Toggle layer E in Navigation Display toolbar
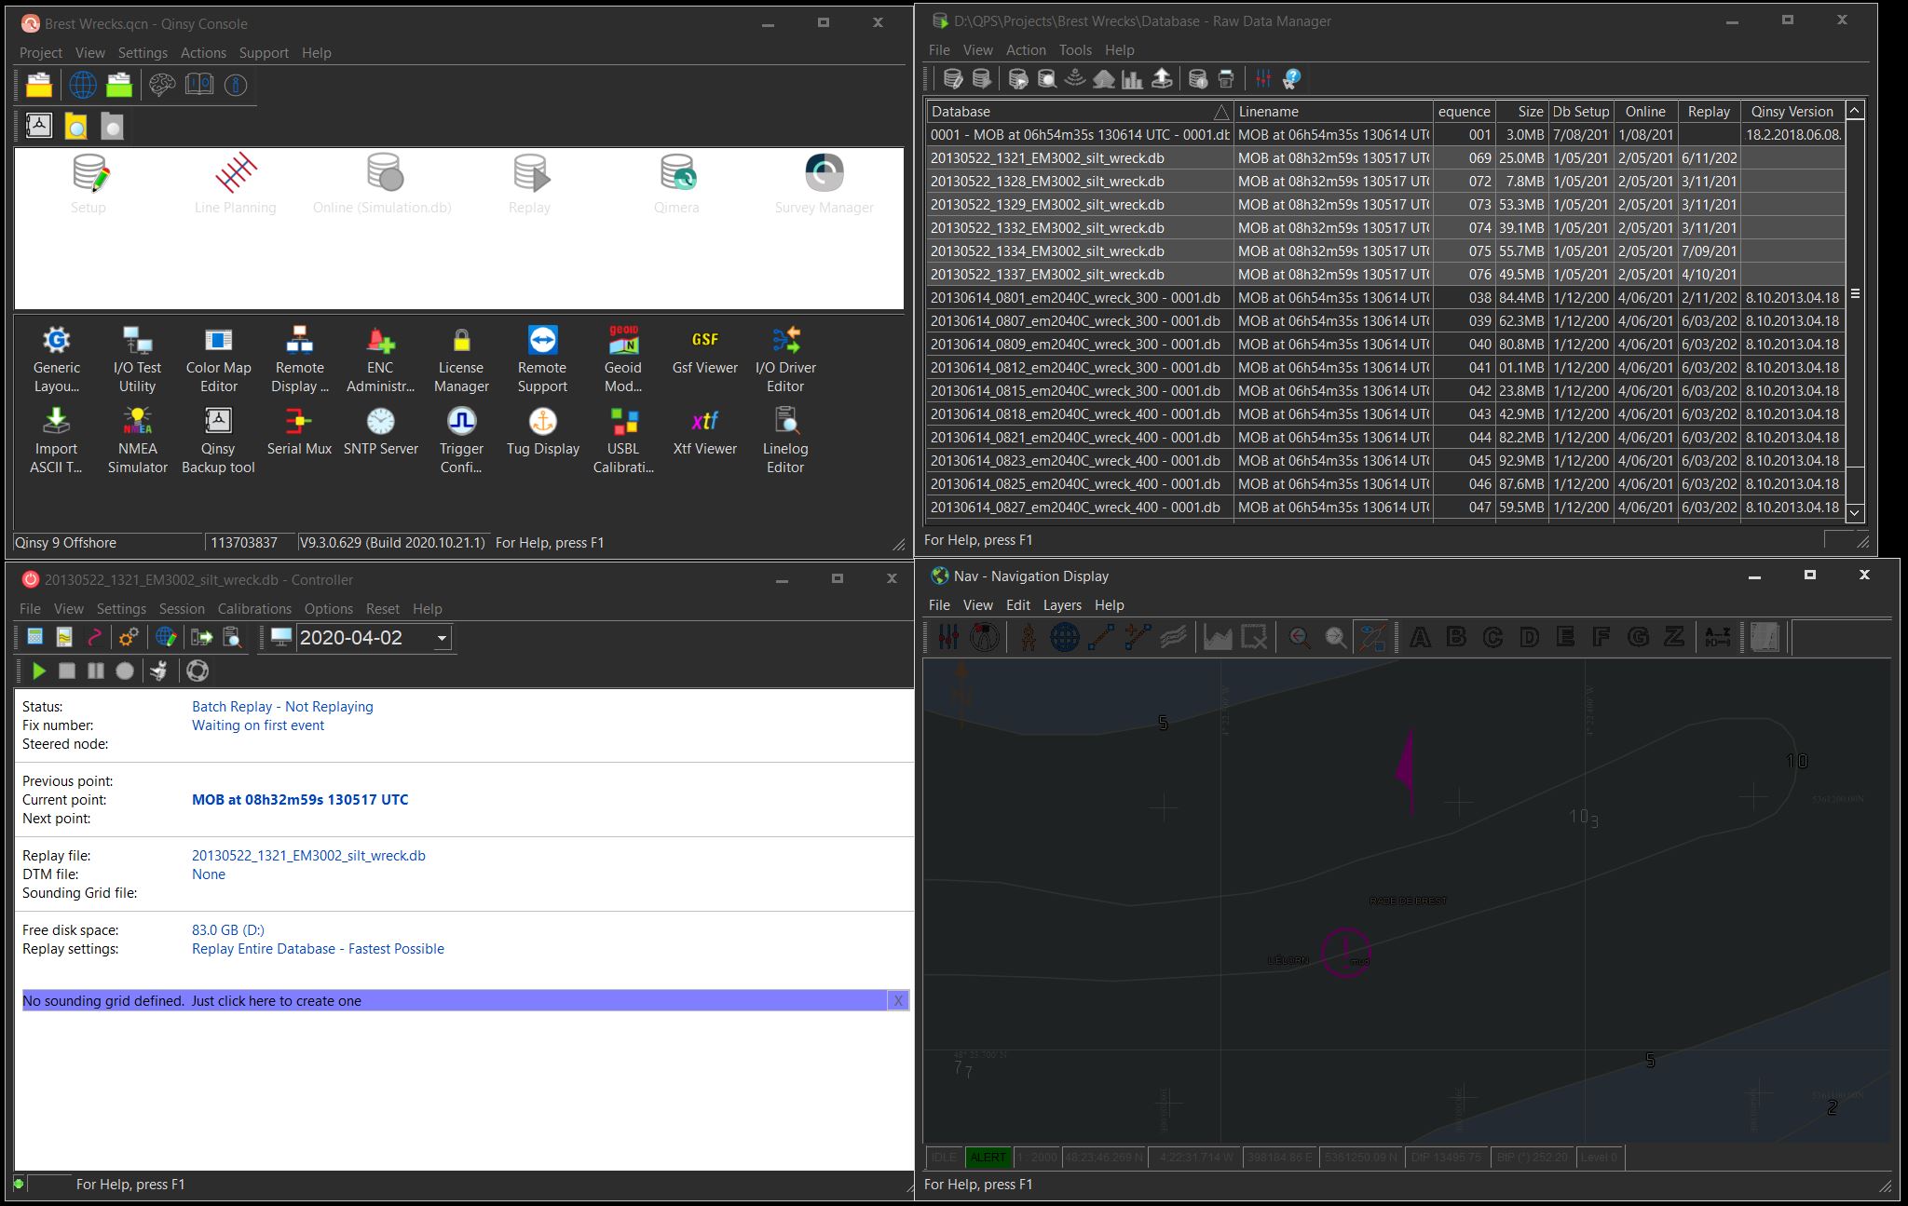The image size is (1908, 1206). (1565, 637)
